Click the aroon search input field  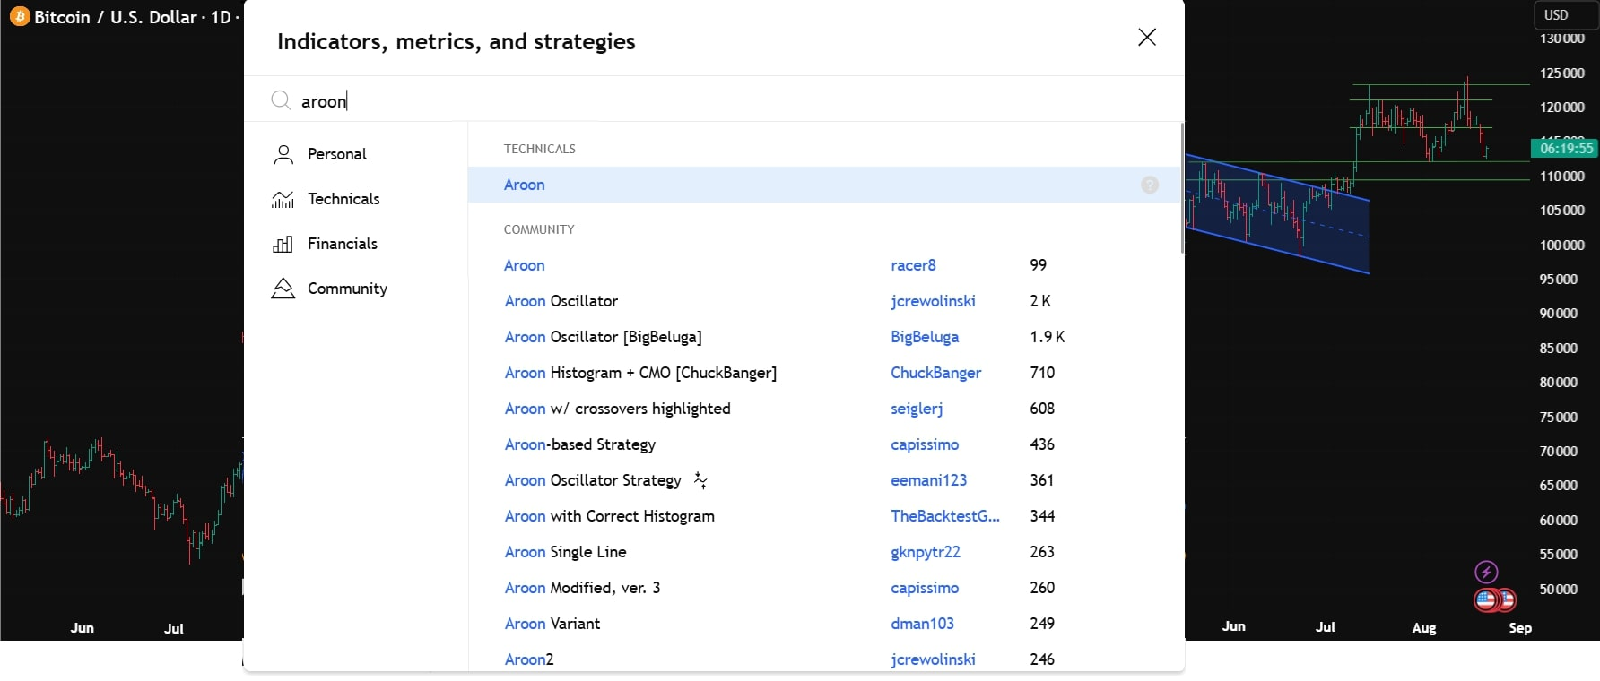[x=717, y=101]
